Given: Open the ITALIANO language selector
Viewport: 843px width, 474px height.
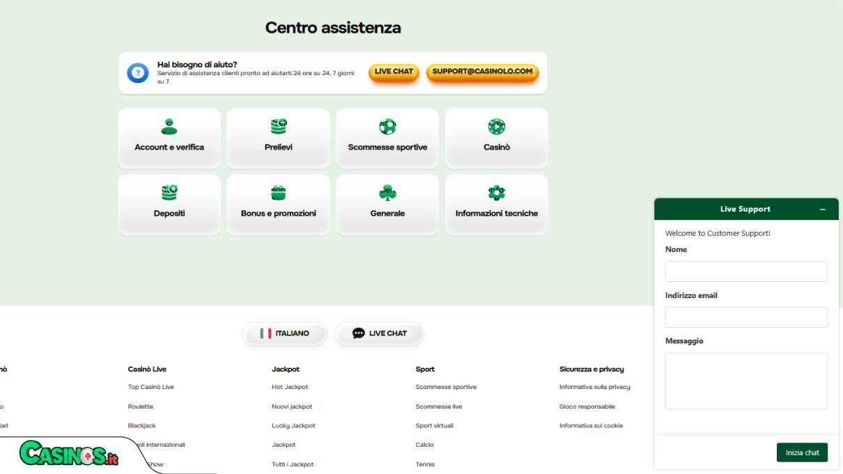Looking at the screenshot, I should point(284,333).
